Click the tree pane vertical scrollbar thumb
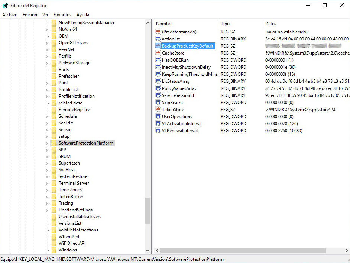 tap(148, 210)
